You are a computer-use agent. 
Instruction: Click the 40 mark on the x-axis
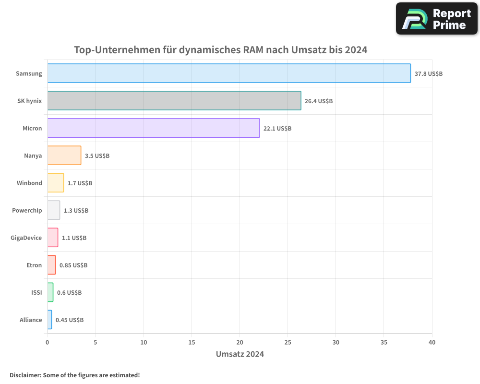[x=432, y=343]
